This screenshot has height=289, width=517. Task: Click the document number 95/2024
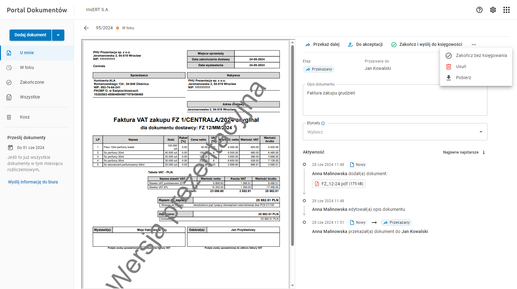104,28
